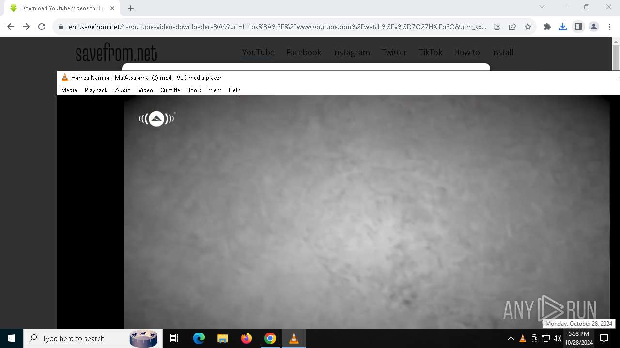Open File Explorer from taskbar
This screenshot has width=620, height=348.
click(x=222, y=338)
